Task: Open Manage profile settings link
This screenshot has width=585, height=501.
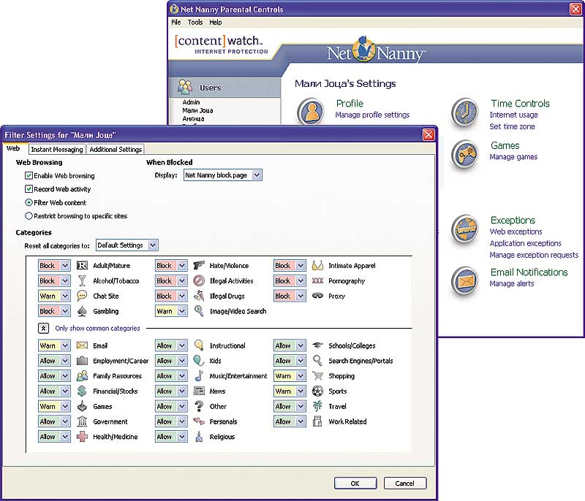Action: point(372,115)
